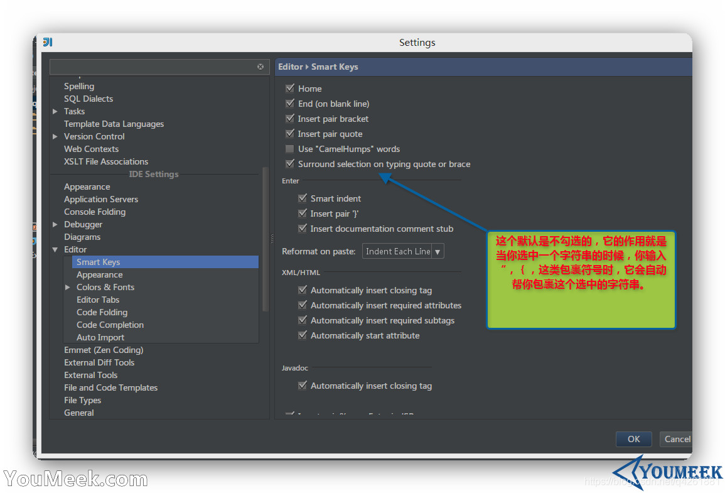
Task: Disable Insert pair bracket option
Action: click(290, 119)
